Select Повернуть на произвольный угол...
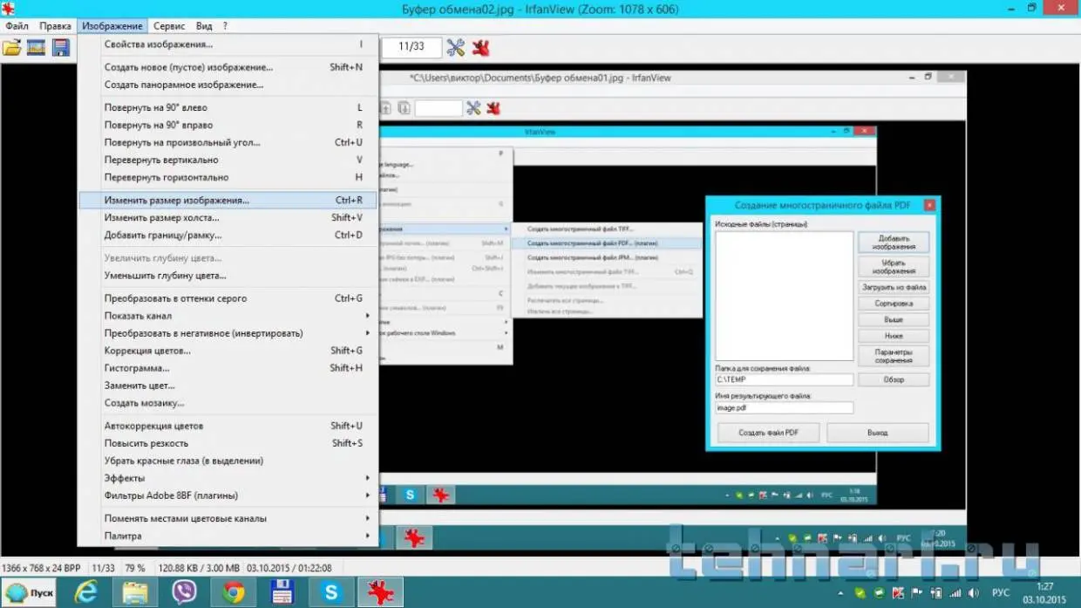1081x608 pixels. [x=228, y=142]
